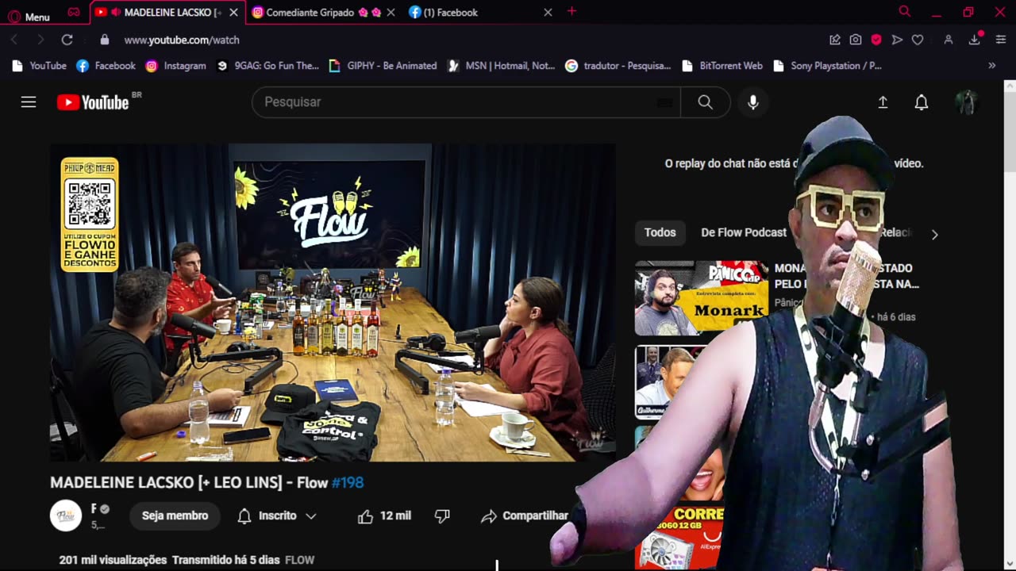The height and width of the screenshot is (571, 1016).
Task: Select the Todos filter chip
Action: tap(660, 232)
